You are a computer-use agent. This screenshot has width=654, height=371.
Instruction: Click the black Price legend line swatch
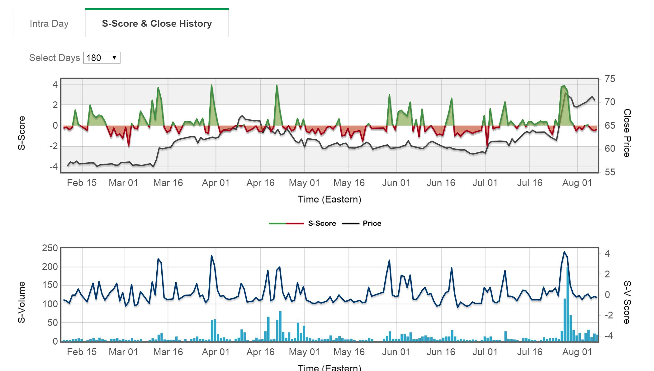(x=351, y=223)
